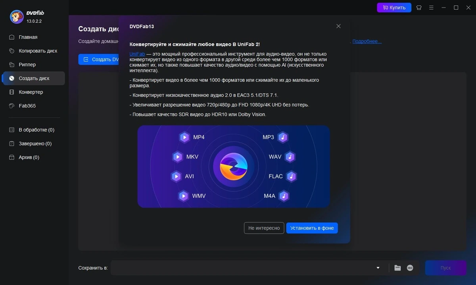Viewport: 476px width, 285px height.
Task: Browse output folder with folder icon
Action: tap(397, 268)
